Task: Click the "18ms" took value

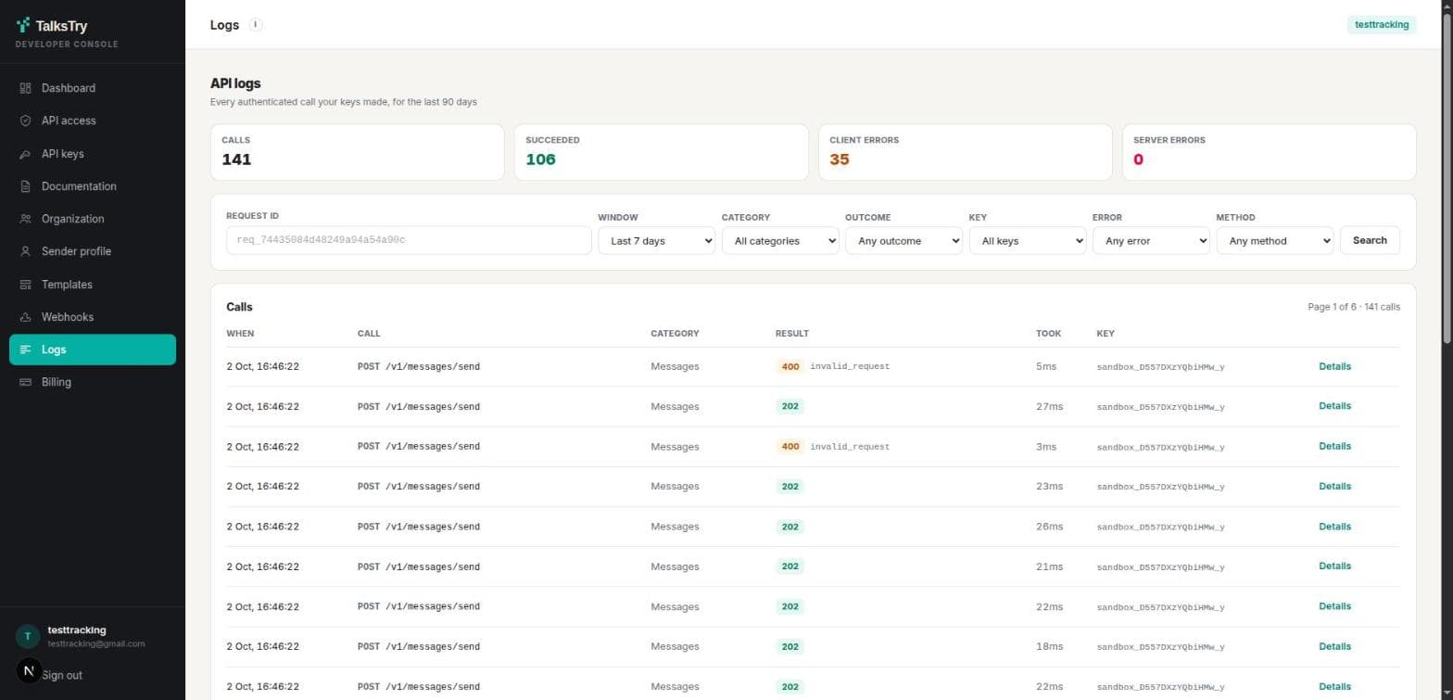Action: click(1049, 646)
